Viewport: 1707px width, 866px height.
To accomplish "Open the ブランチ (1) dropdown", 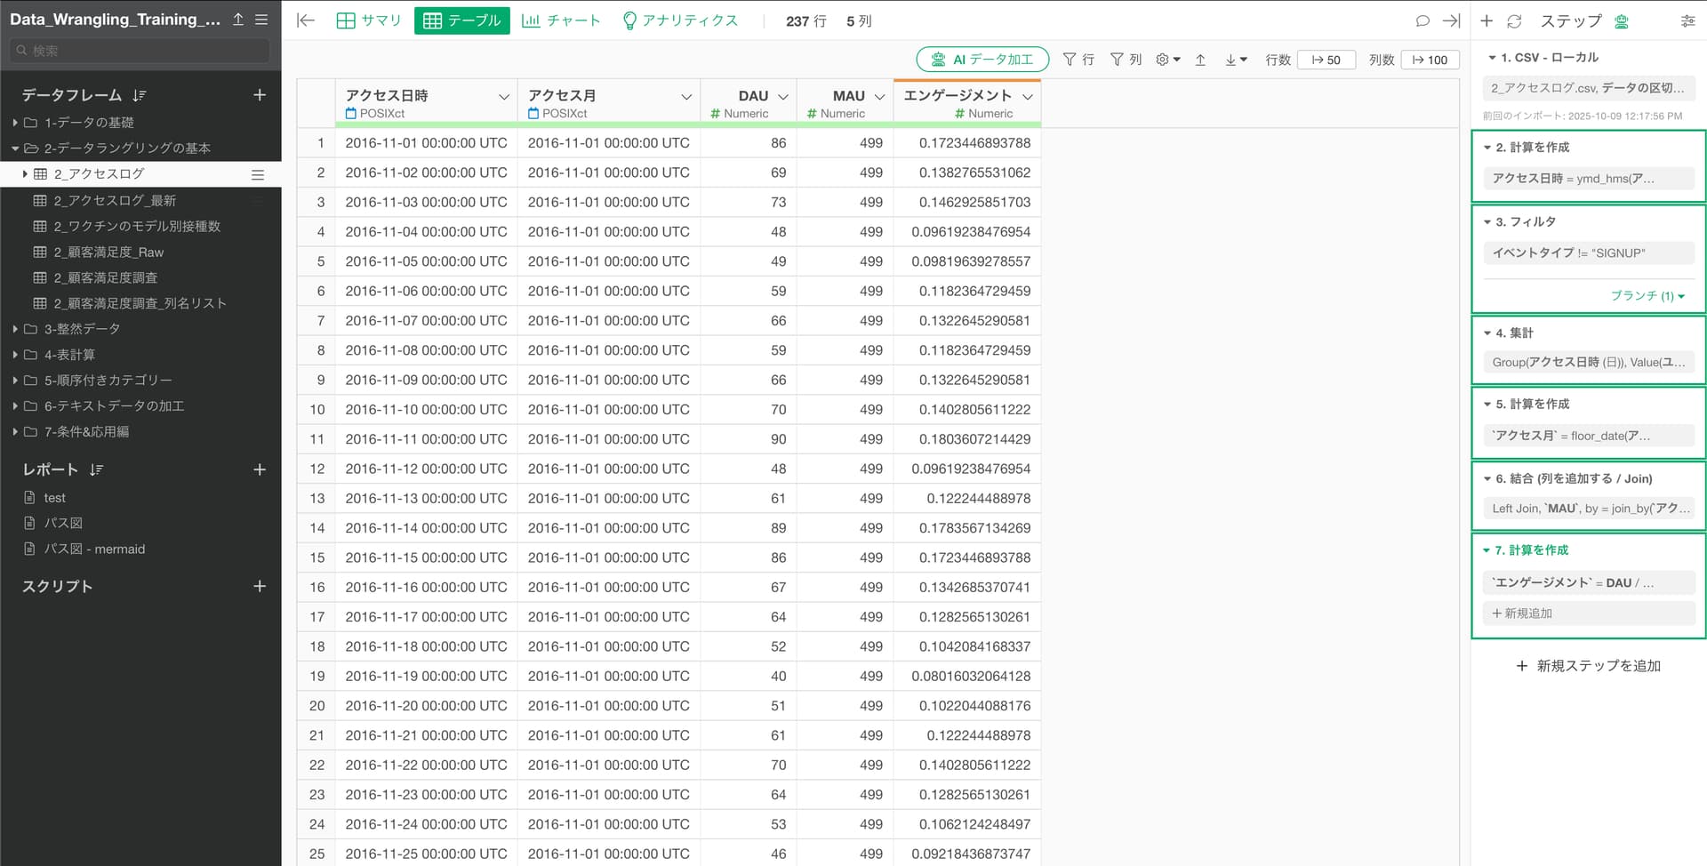I will point(1647,296).
